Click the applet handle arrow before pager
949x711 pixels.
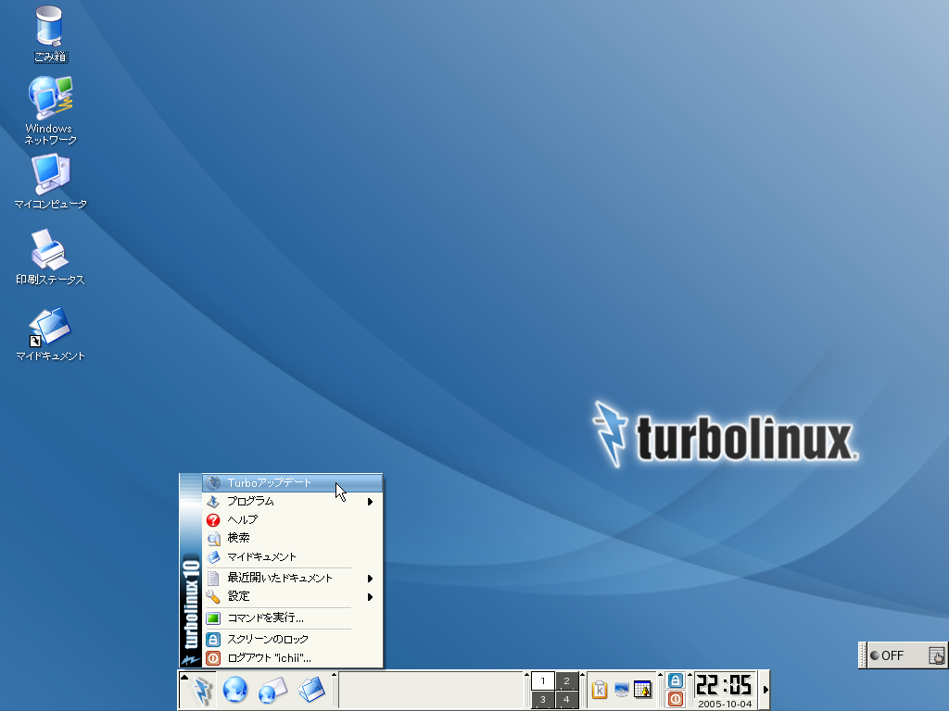coord(526,675)
